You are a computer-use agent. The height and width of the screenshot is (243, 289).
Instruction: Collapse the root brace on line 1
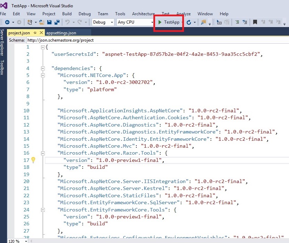point(43,47)
